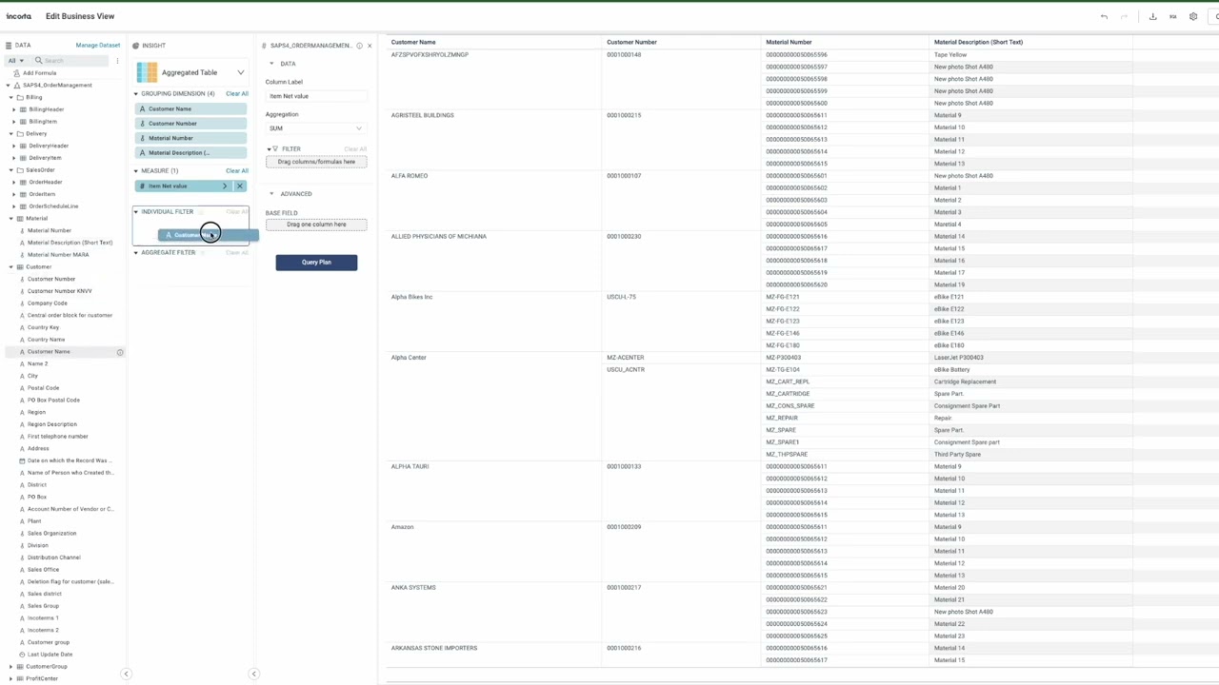Click the Alpha Bikes Inc cell
Viewport: 1219px width, 685px height.
pyautogui.click(x=411, y=297)
